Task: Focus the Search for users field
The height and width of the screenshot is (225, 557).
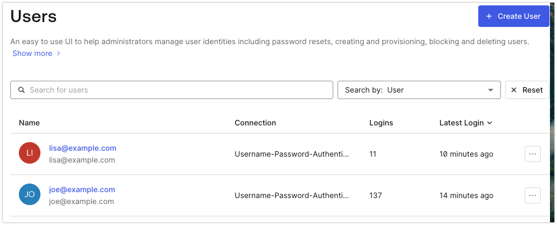Action: (x=171, y=90)
